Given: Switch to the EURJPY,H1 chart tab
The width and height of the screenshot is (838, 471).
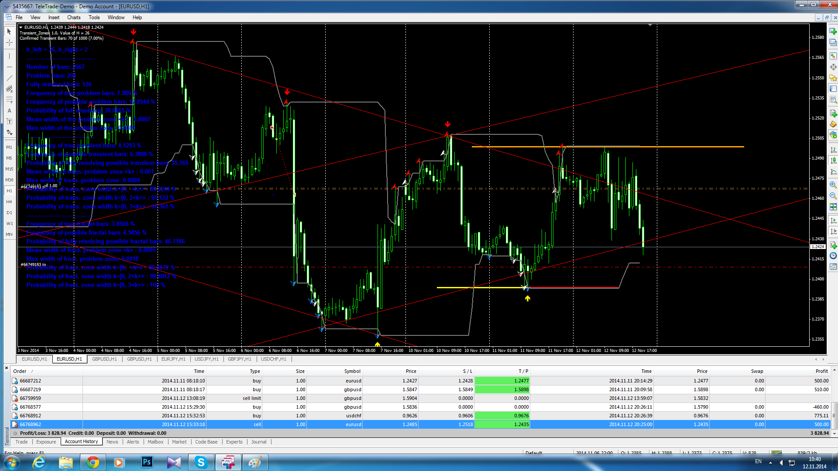Looking at the screenshot, I should pyautogui.click(x=173, y=359).
